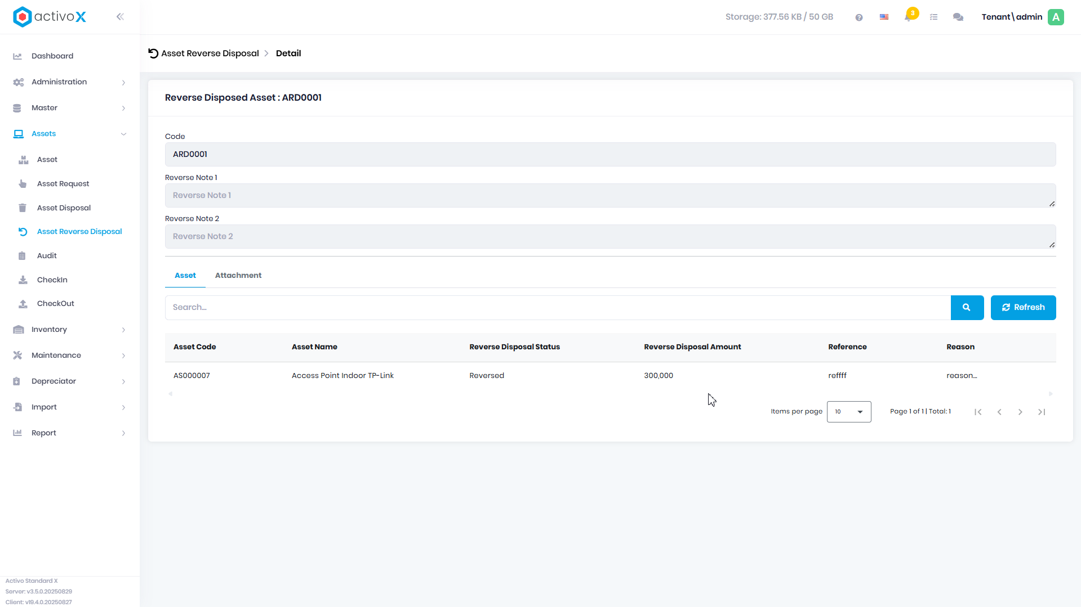Click Asset Disposal trash icon
1081x607 pixels.
click(x=23, y=208)
